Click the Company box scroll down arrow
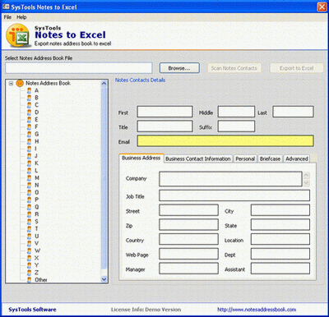 [307, 183]
